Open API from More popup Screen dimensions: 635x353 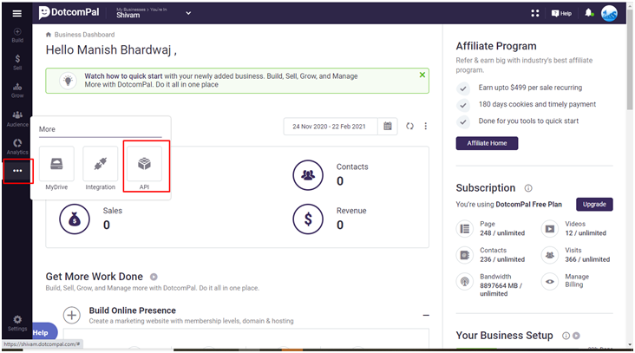pyautogui.click(x=145, y=168)
